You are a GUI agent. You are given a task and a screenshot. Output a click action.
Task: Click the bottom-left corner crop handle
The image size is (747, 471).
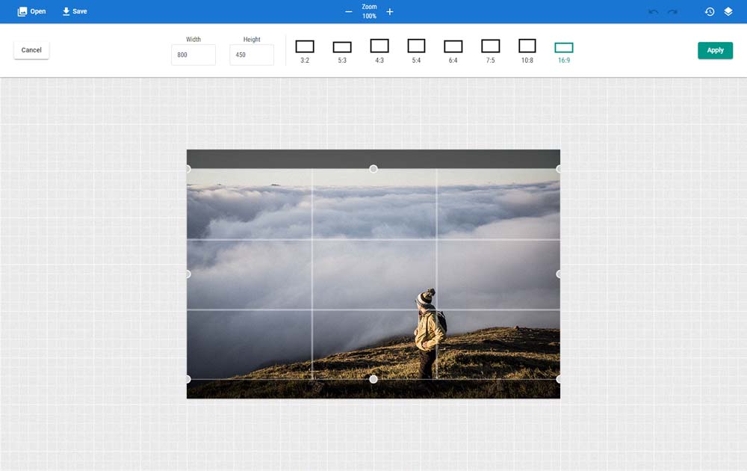pyautogui.click(x=187, y=379)
